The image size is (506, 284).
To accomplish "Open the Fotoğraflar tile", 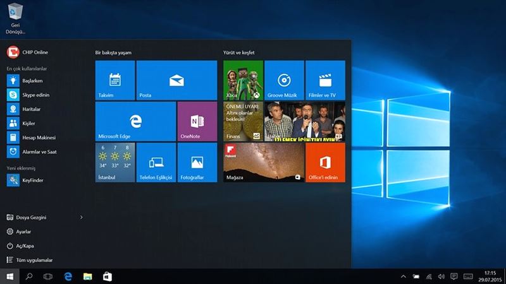I will [x=197, y=163].
